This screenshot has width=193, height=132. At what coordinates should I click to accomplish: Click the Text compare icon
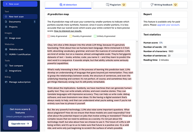click(x=6, y=66)
